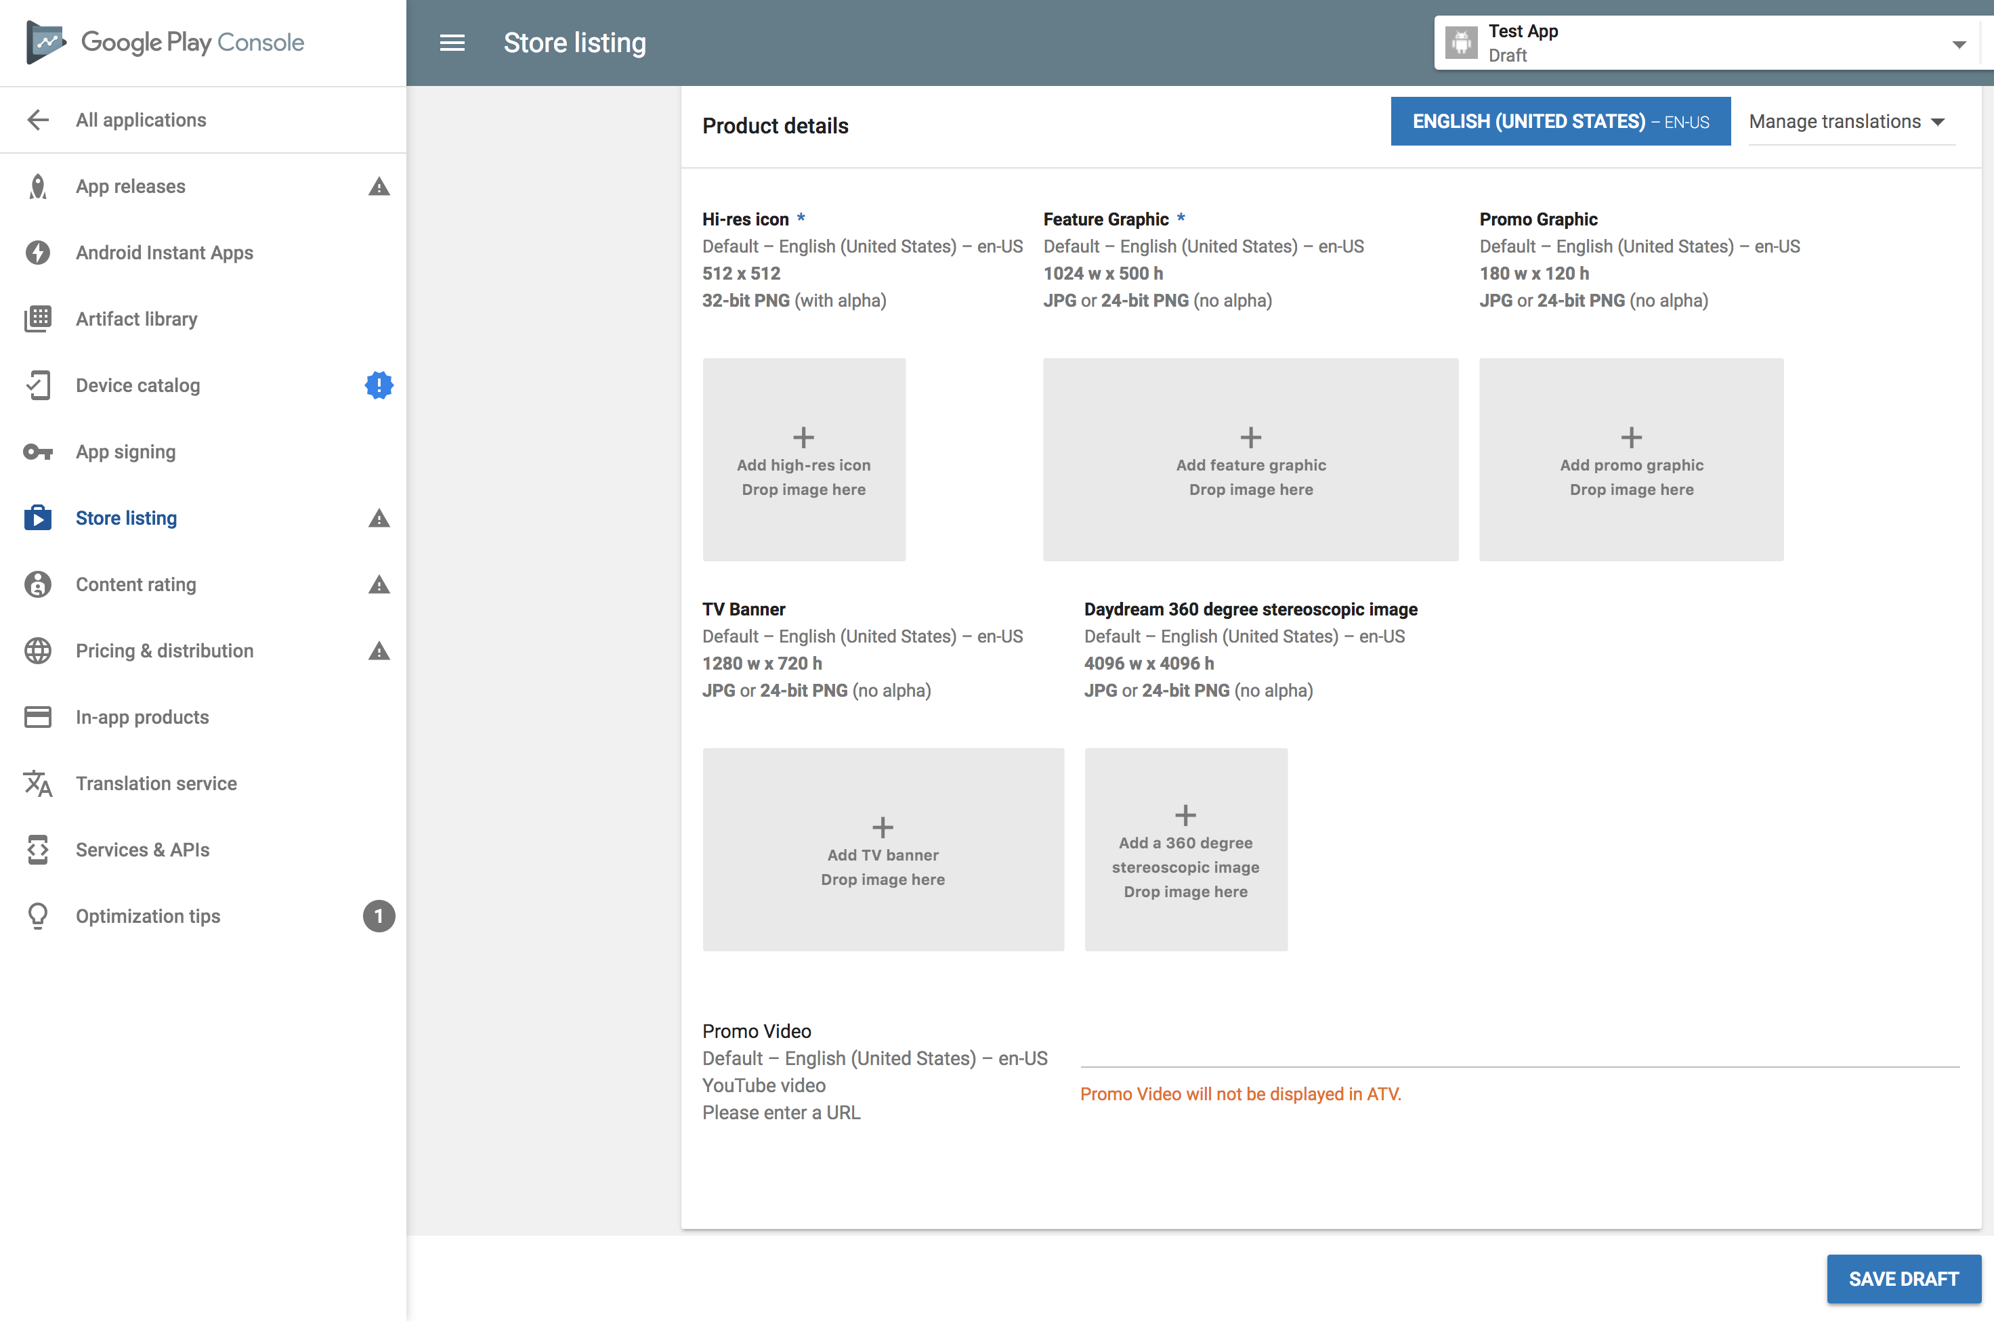Open Device catalog from the sidebar icon
This screenshot has height=1321, width=1994.
click(38, 385)
